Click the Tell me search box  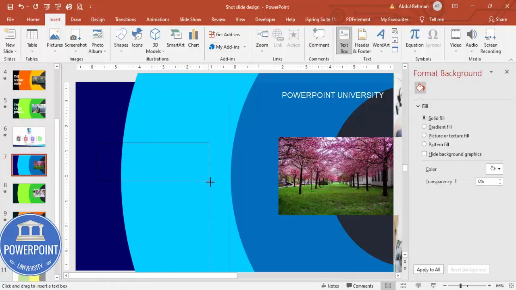click(x=432, y=19)
